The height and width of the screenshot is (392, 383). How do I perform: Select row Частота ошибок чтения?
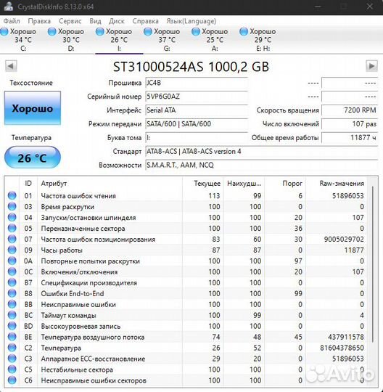(x=186, y=195)
